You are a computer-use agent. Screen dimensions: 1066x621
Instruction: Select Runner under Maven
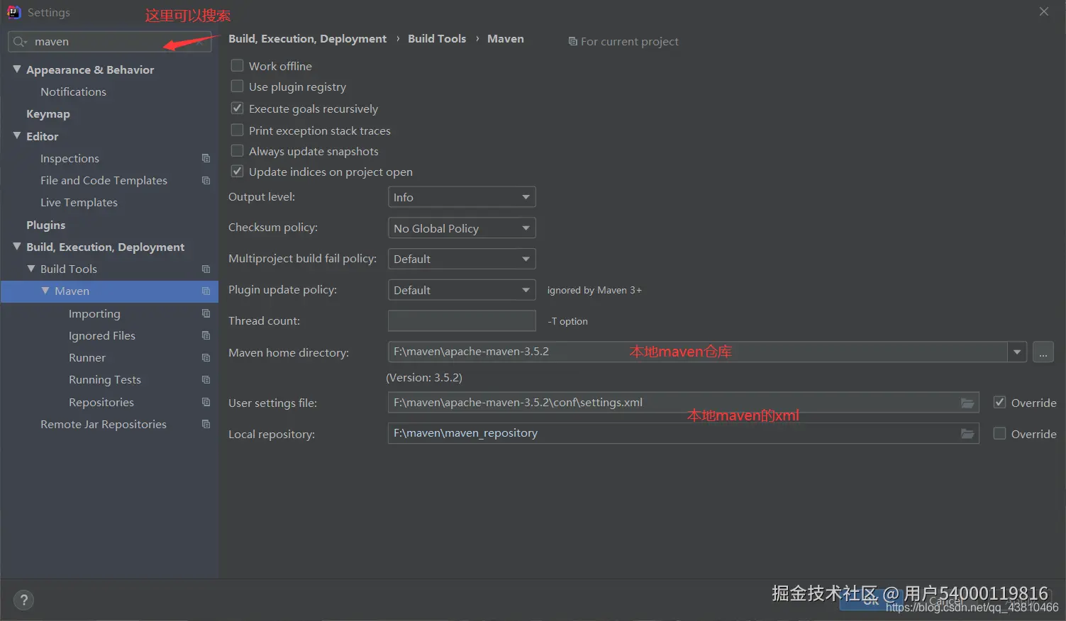[x=87, y=357]
